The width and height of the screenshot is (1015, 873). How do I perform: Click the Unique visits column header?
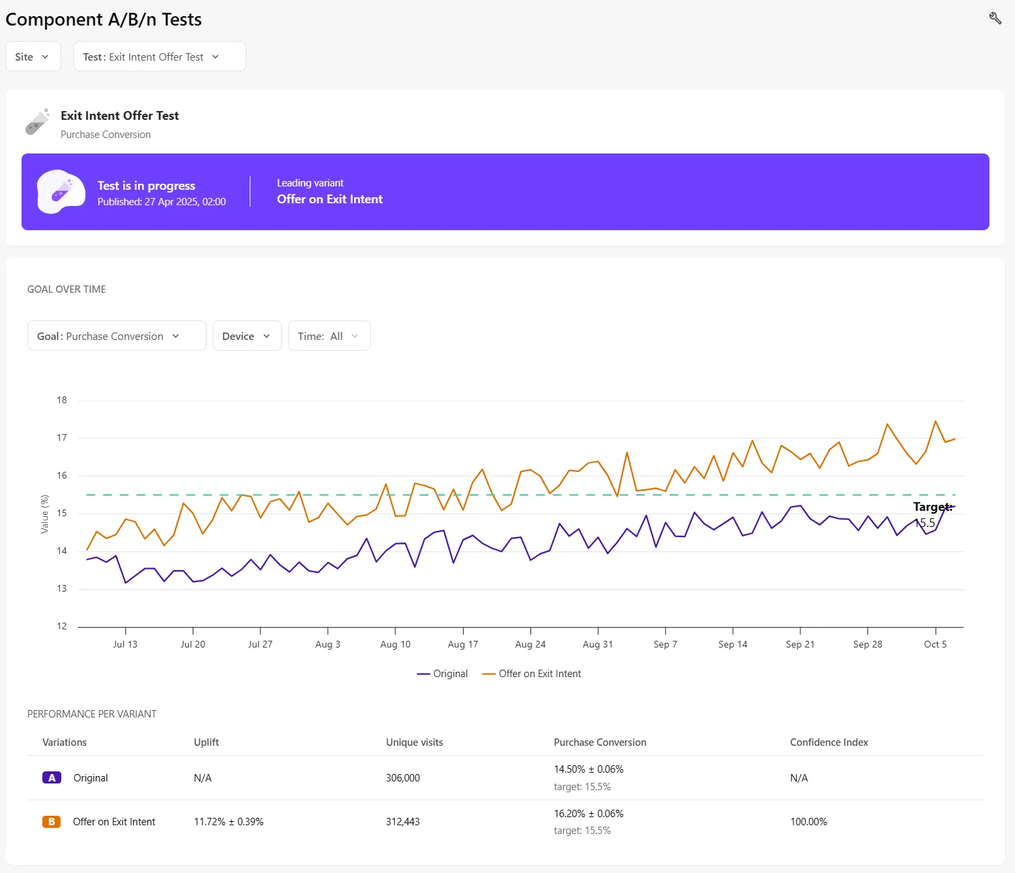415,742
